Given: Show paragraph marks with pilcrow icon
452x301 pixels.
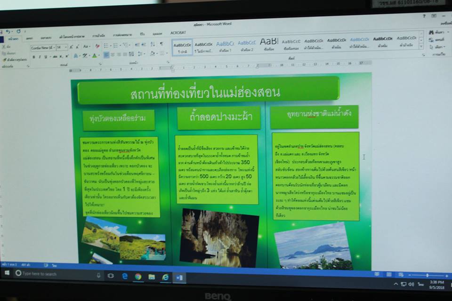Looking at the screenshot, I should click(161, 44).
